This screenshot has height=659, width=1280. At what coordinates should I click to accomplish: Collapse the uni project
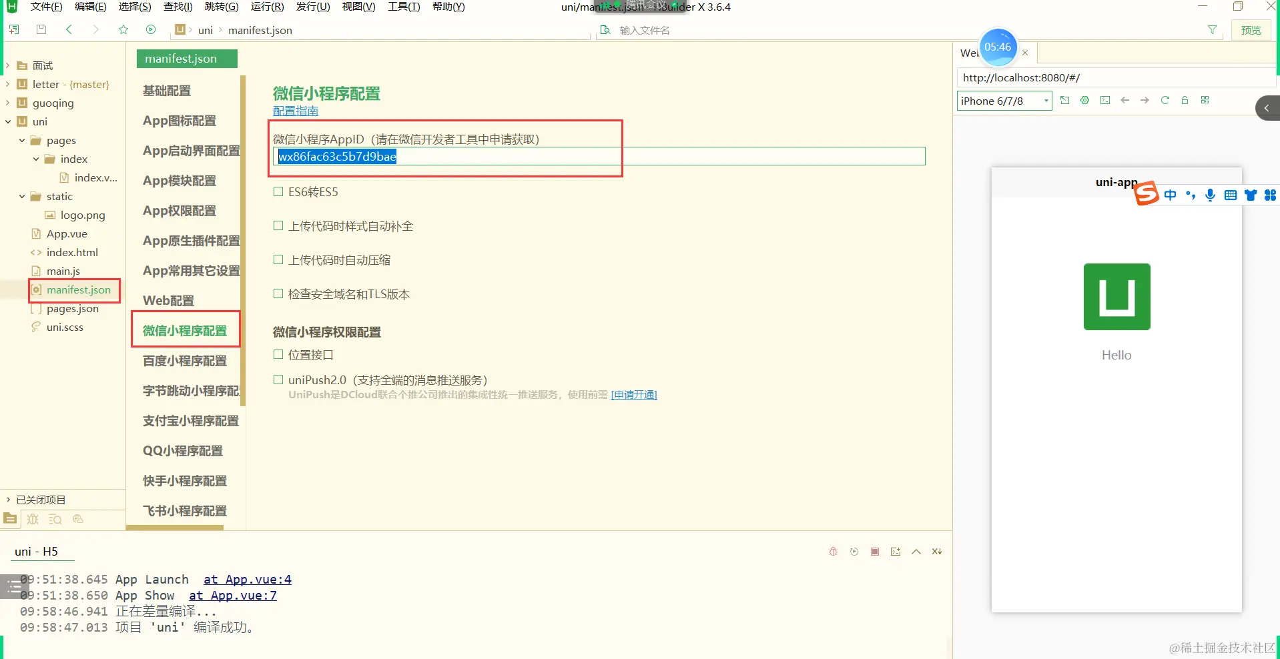pos(7,121)
